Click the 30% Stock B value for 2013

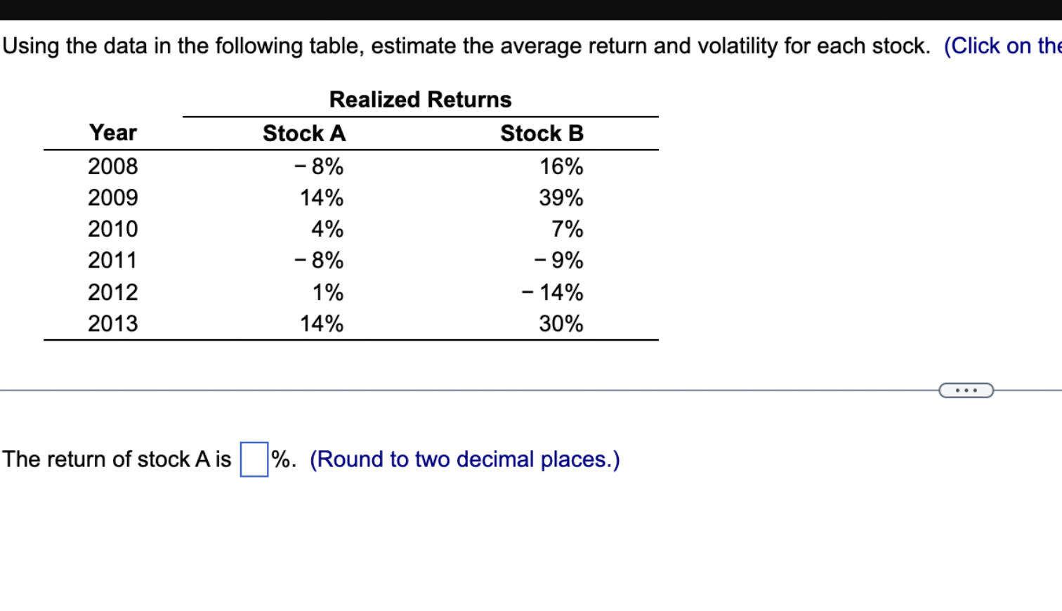click(562, 324)
